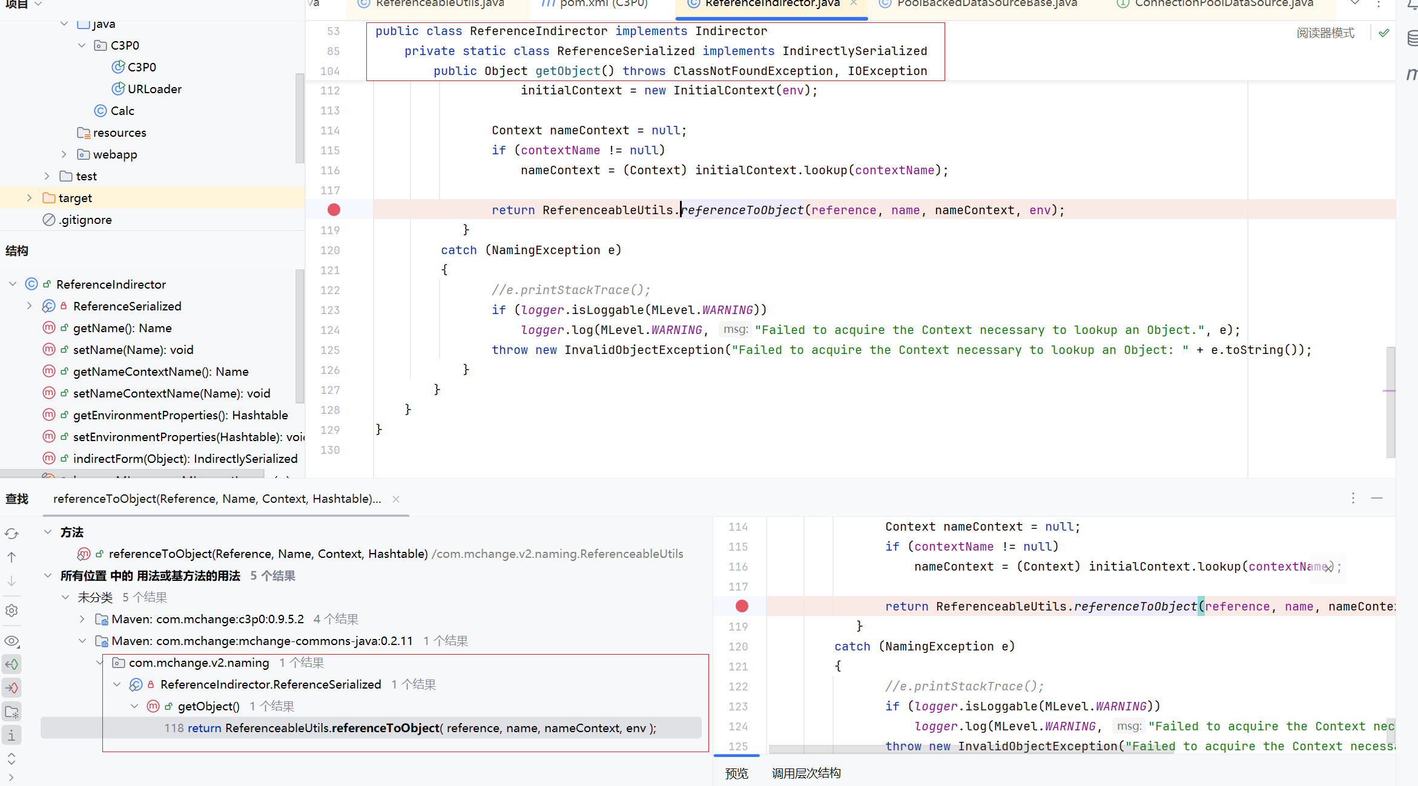The image size is (1418, 786).
Task: Select the com.mchange.v2.naming package result
Action: pyautogui.click(x=199, y=663)
